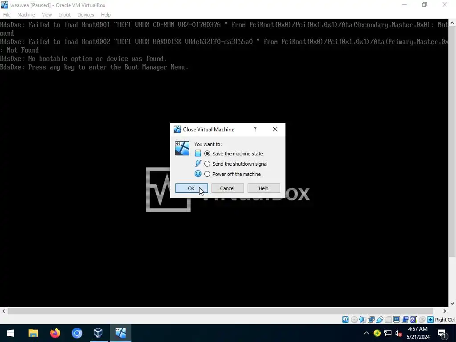Click the keyboard capture arrow icon
Image resolution: width=456 pixels, height=342 pixels.
431,320
